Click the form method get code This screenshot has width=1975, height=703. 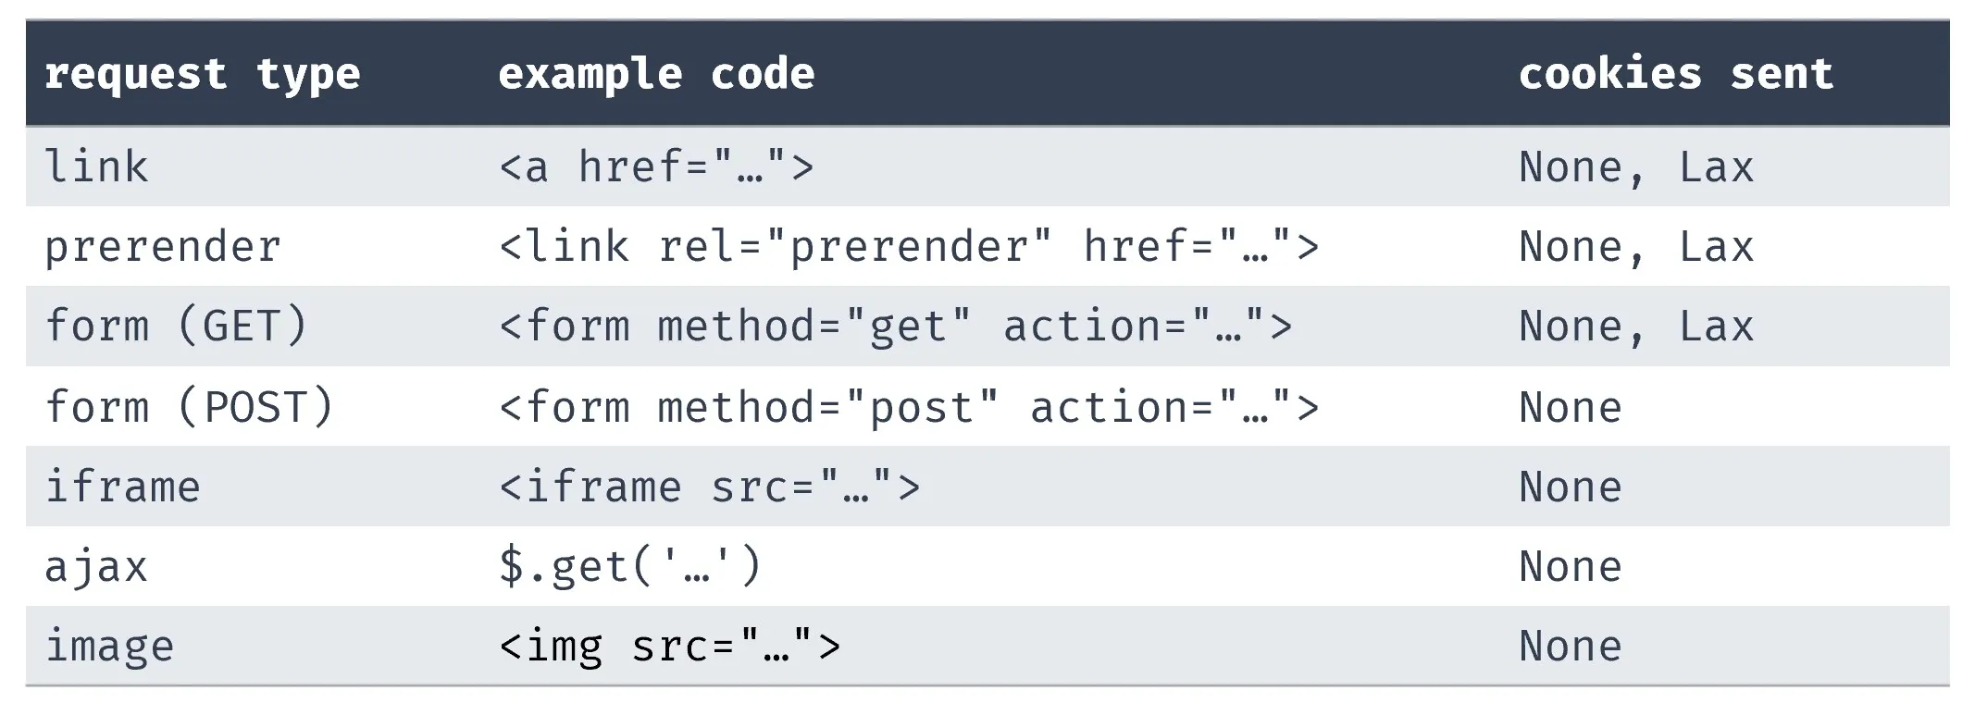pos(895,327)
